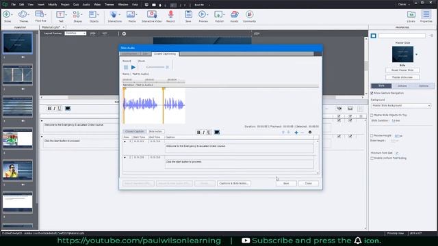Viewport: 438px width, 246px height.
Task: Collapse caption row 1 in Slide Audio
Action: (x=125, y=141)
